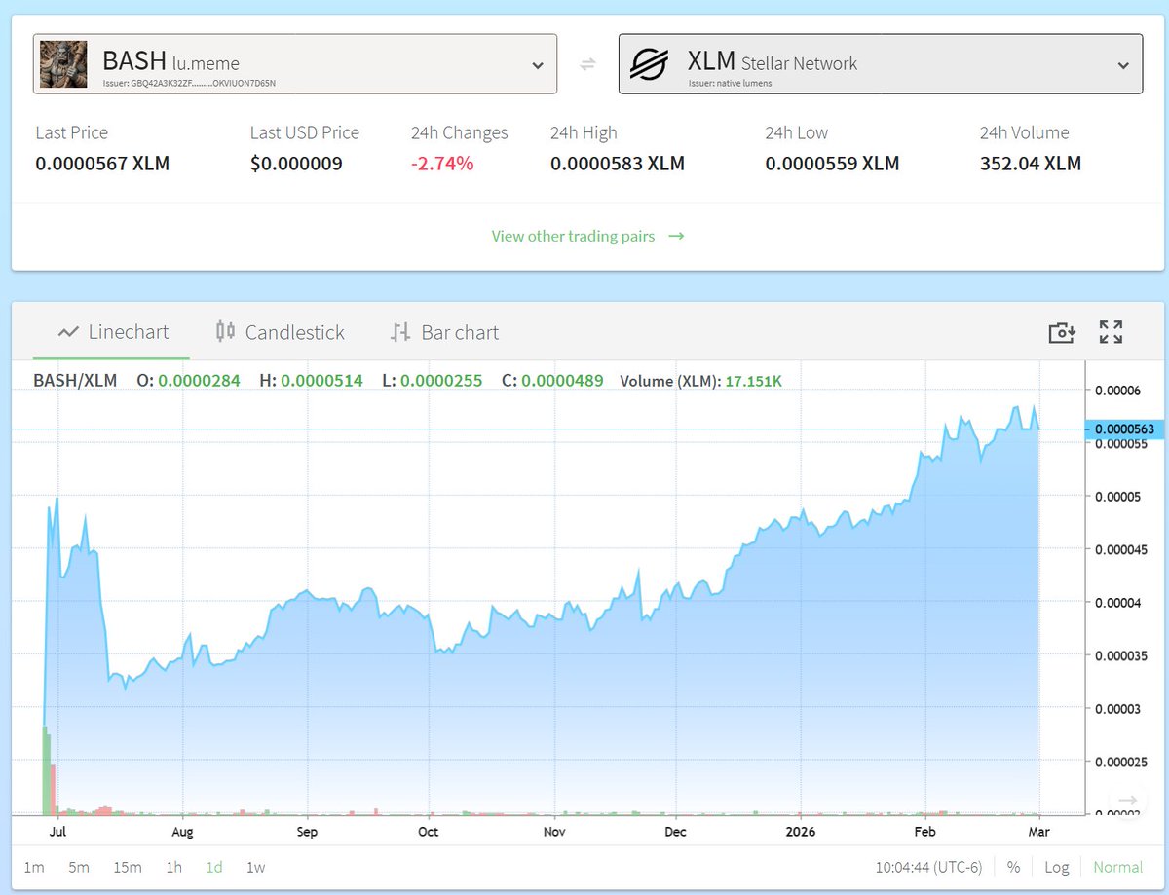
Task: Follow the View other trading pairs link
Action: click(x=587, y=236)
